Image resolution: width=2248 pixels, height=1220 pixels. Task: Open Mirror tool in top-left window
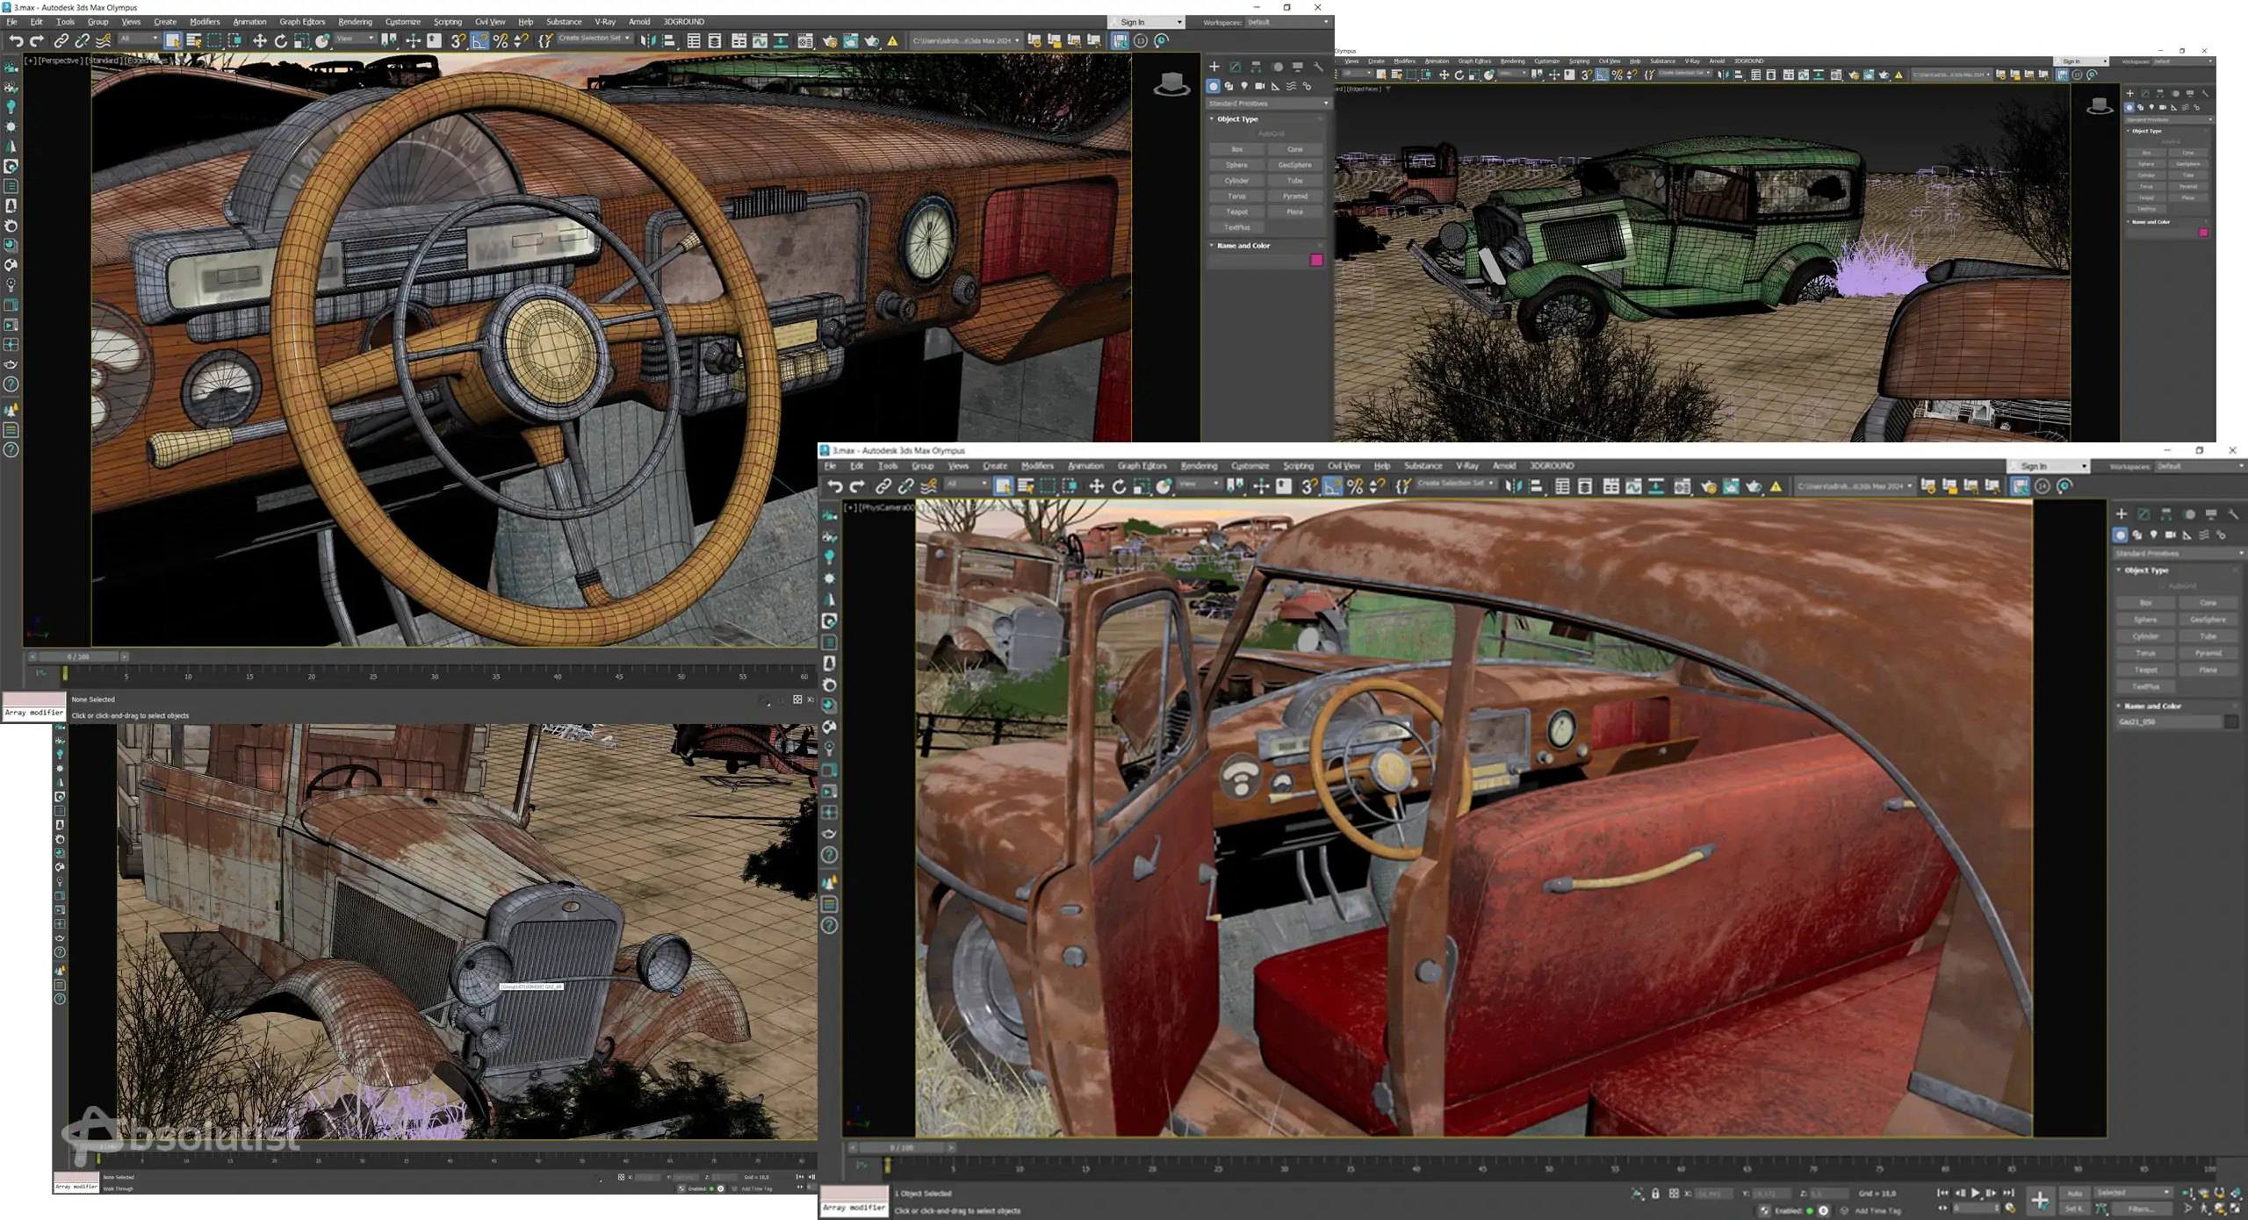[x=647, y=40]
